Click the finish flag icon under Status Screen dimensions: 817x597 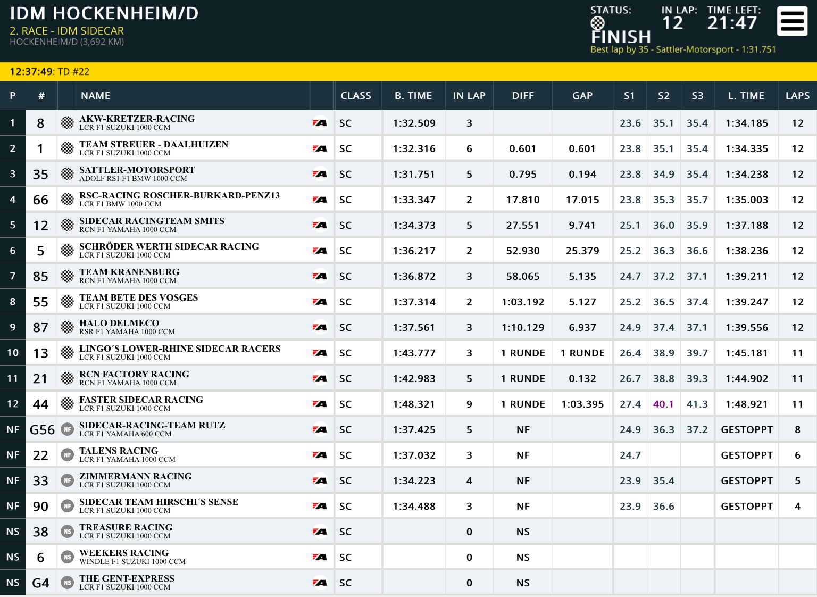tap(597, 23)
